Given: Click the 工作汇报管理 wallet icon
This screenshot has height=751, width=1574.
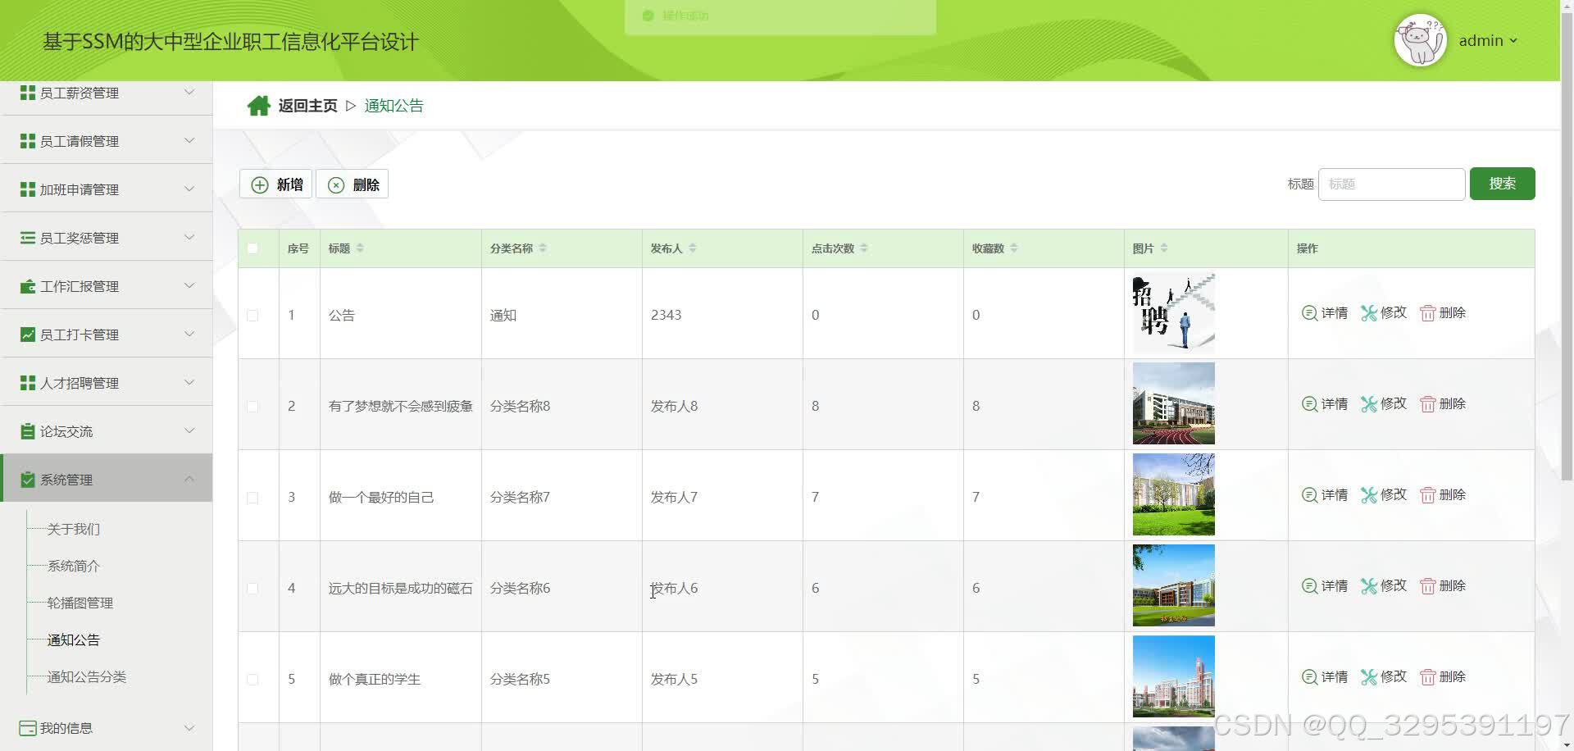Looking at the screenshot, I should pyautogui.click(x=28, y=286).
